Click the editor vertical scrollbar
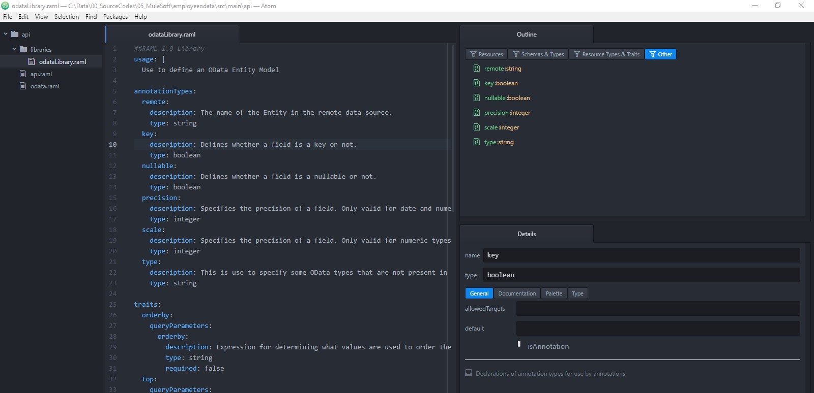814x393 pixels. point(453,128)
